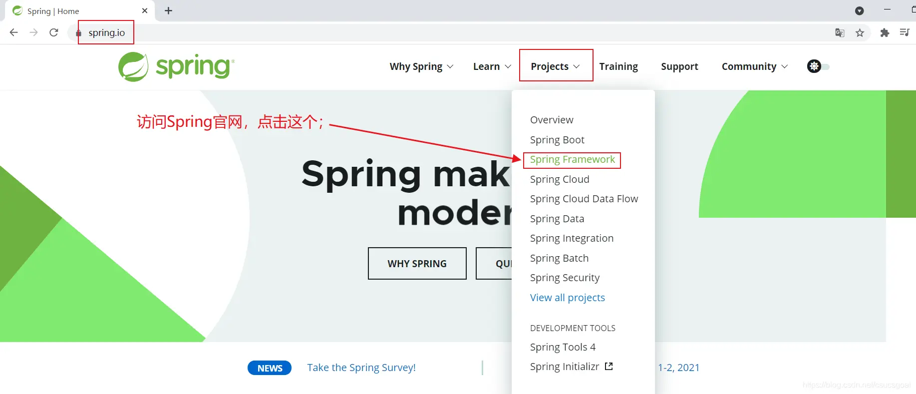Open the Training page from navigation
The height and width of the screenshot is (394, 916).
(x=618, y=66)
